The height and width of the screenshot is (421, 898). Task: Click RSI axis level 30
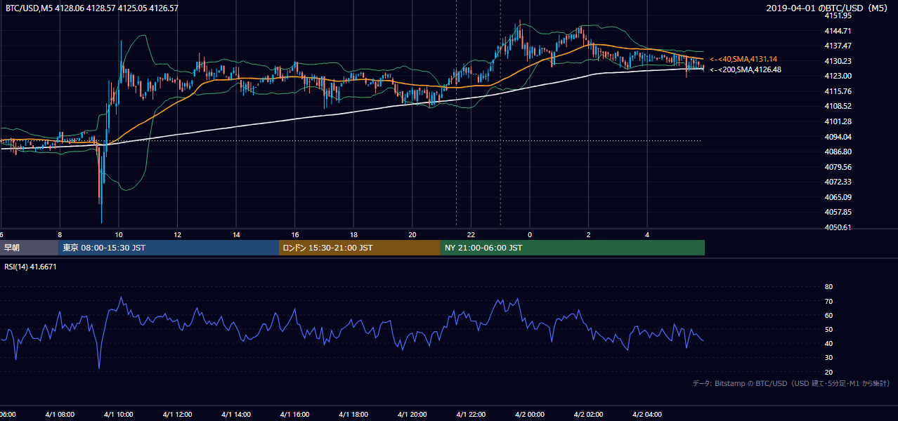click(828, 358)
